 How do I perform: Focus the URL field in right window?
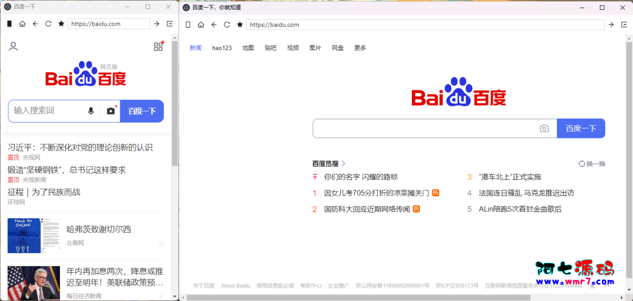(x=425, y=25)
